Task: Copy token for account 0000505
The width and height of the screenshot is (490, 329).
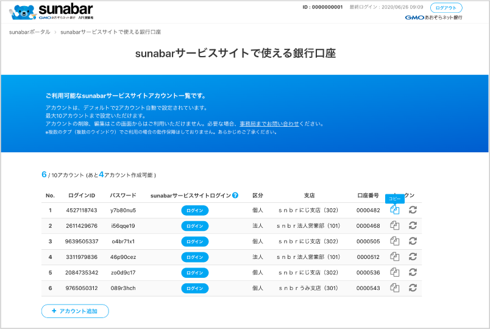Action: click(395, 241)
